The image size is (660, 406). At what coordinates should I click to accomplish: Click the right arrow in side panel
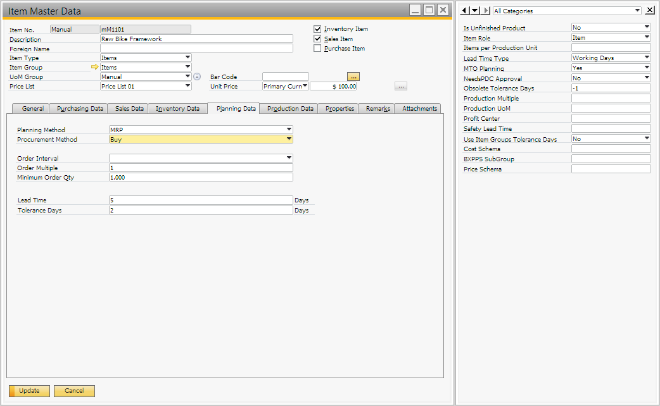[486, 11]
